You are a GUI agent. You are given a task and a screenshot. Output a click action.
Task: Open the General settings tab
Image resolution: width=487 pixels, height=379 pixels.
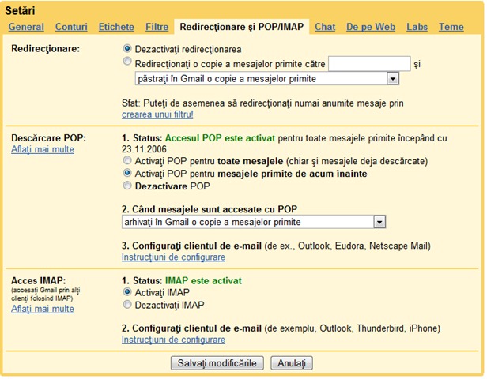(26, 27)
